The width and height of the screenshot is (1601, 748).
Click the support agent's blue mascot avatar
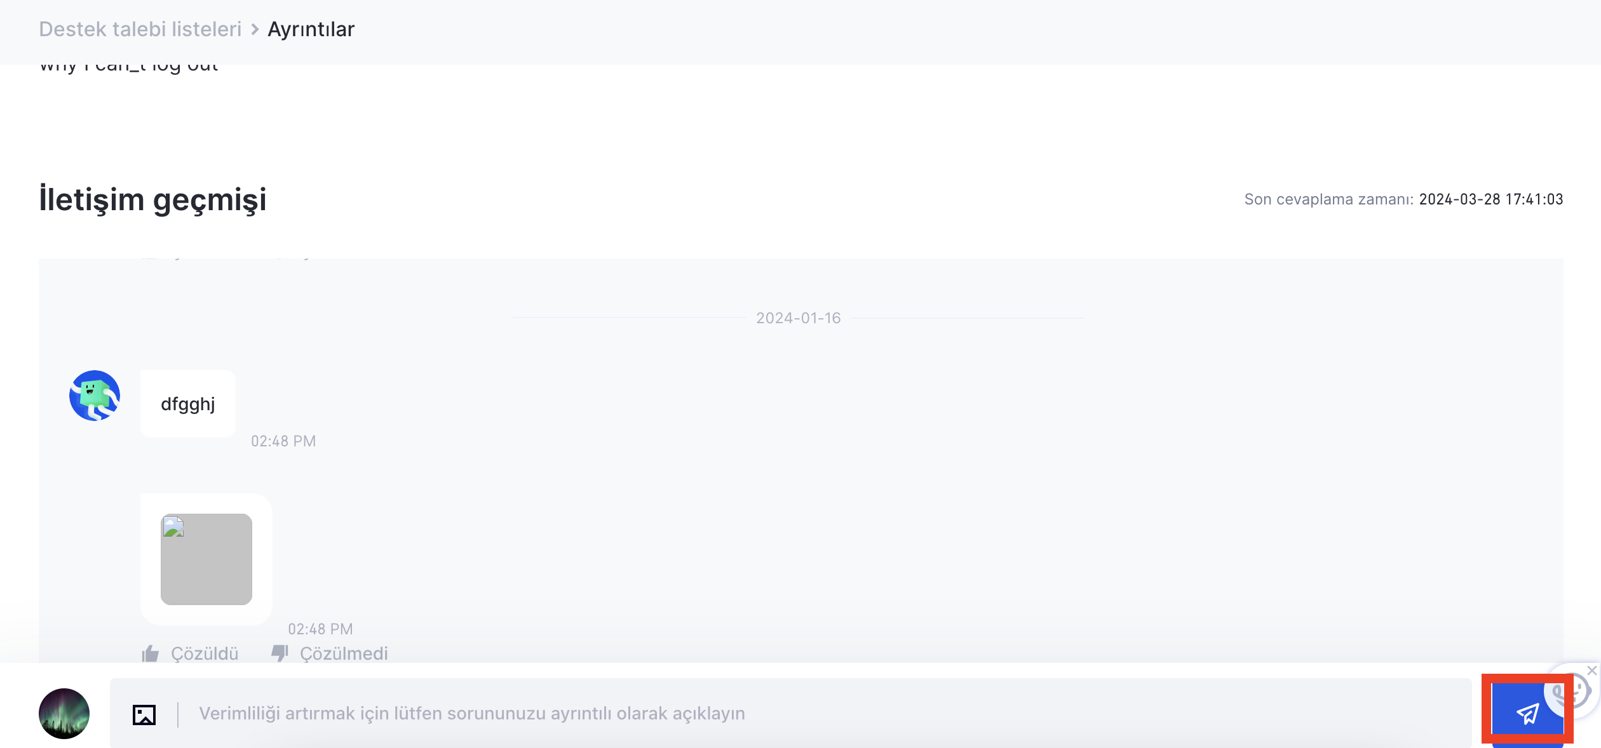click(95, 396)
